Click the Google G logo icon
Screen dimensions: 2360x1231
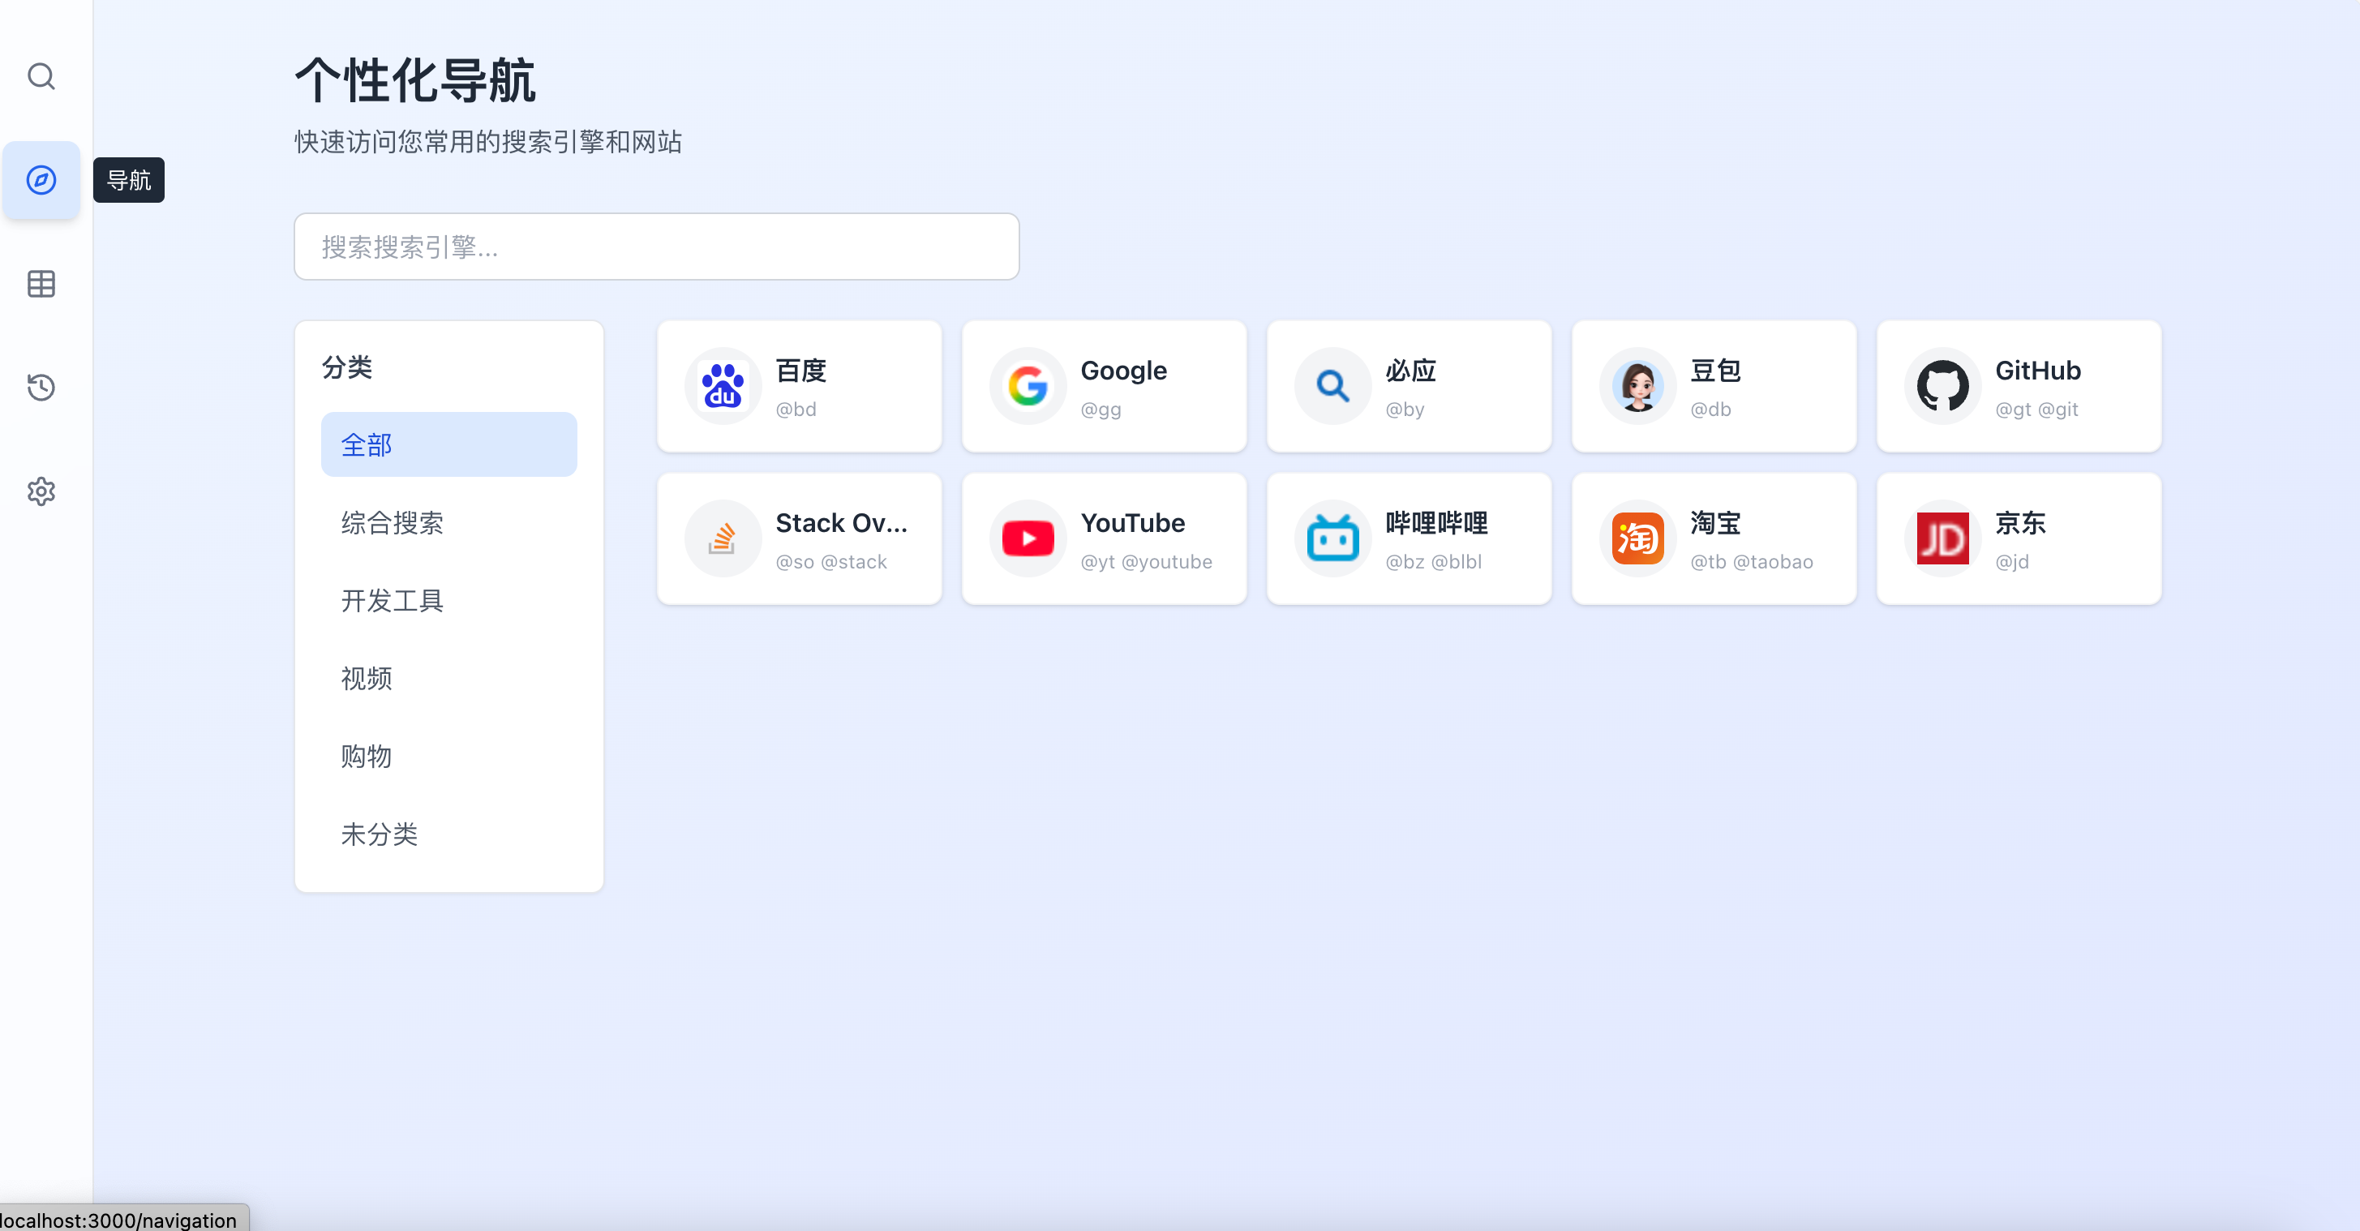pyautogui.click(x=1028, y=386)
